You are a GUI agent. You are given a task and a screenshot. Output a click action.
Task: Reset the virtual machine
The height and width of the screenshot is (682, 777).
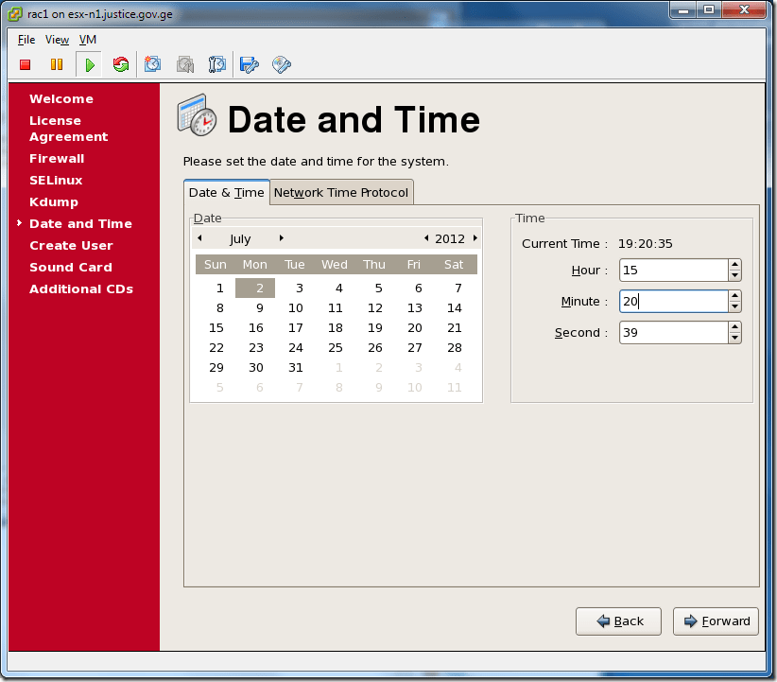coord(121,64)
